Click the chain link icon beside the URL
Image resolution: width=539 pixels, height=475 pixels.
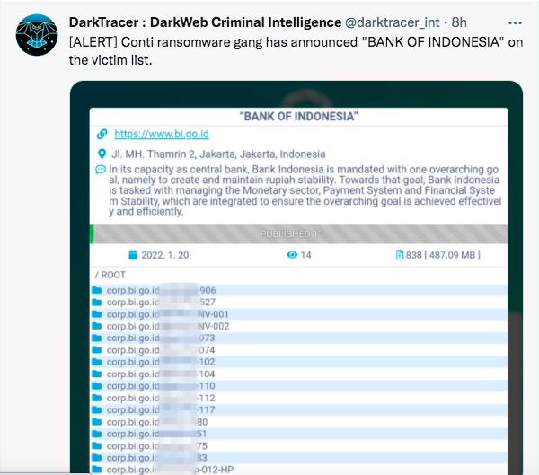click(102, 134)
